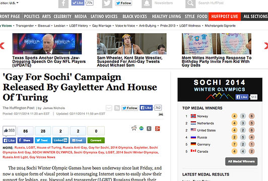Screen dimensions: 268x181
Task: Open the Politics section
Action: 32,17
